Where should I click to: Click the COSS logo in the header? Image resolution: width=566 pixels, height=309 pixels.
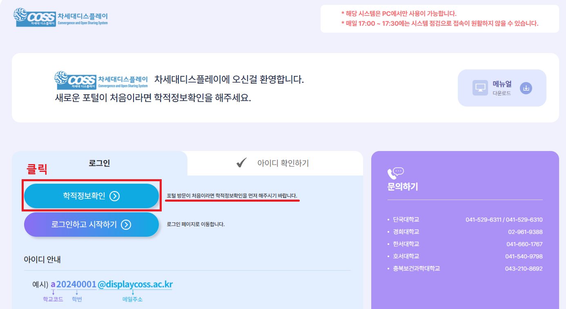61,17
